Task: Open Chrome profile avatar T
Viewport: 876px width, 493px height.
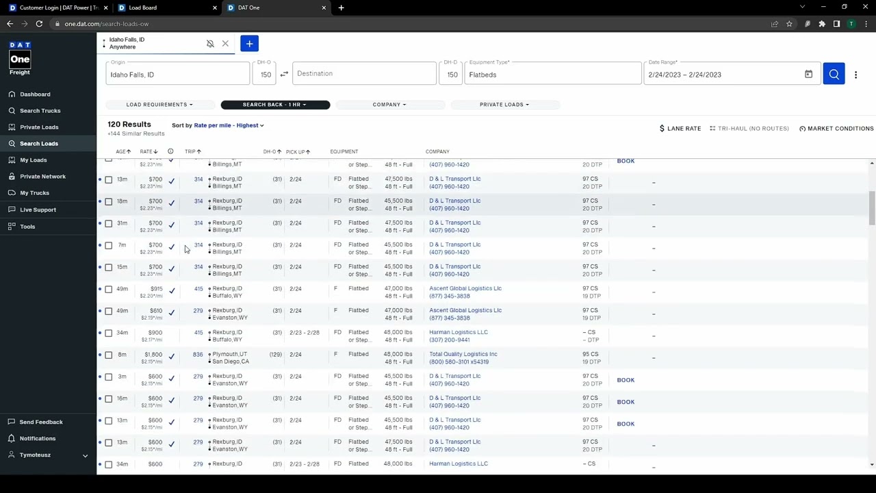Action: pos(851,23)
